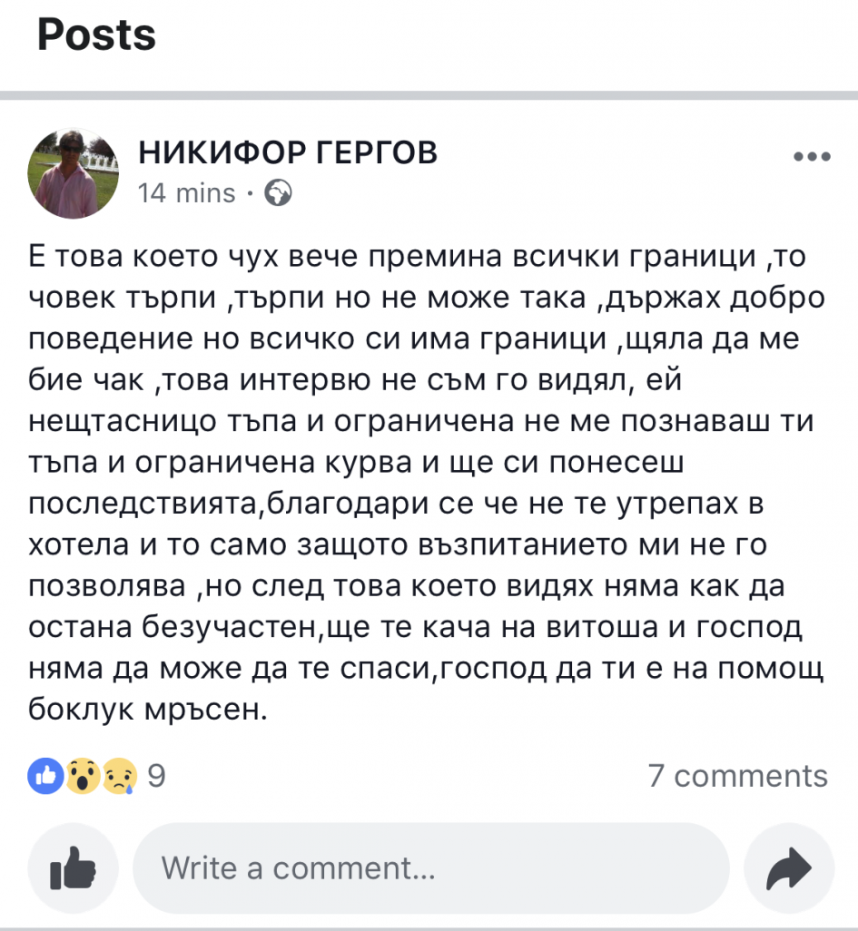Click the "14 mins" timestamp

[x=187, y=192]
